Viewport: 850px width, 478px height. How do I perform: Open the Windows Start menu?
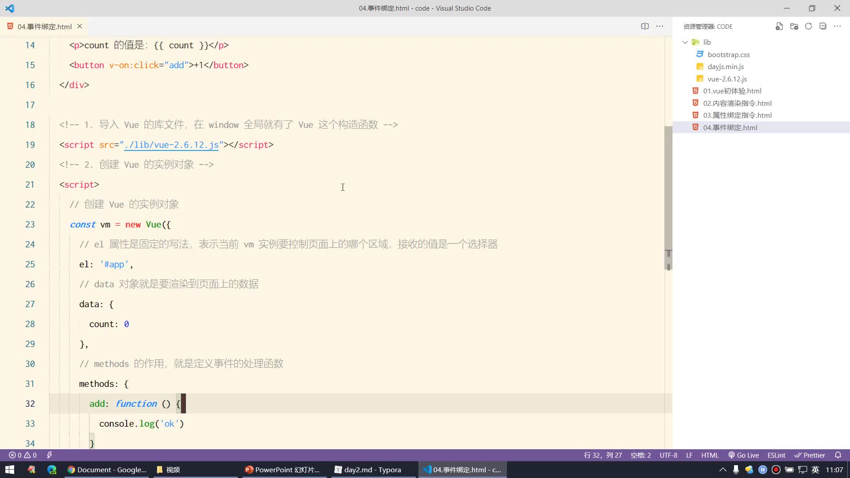(x=10, y=470)
